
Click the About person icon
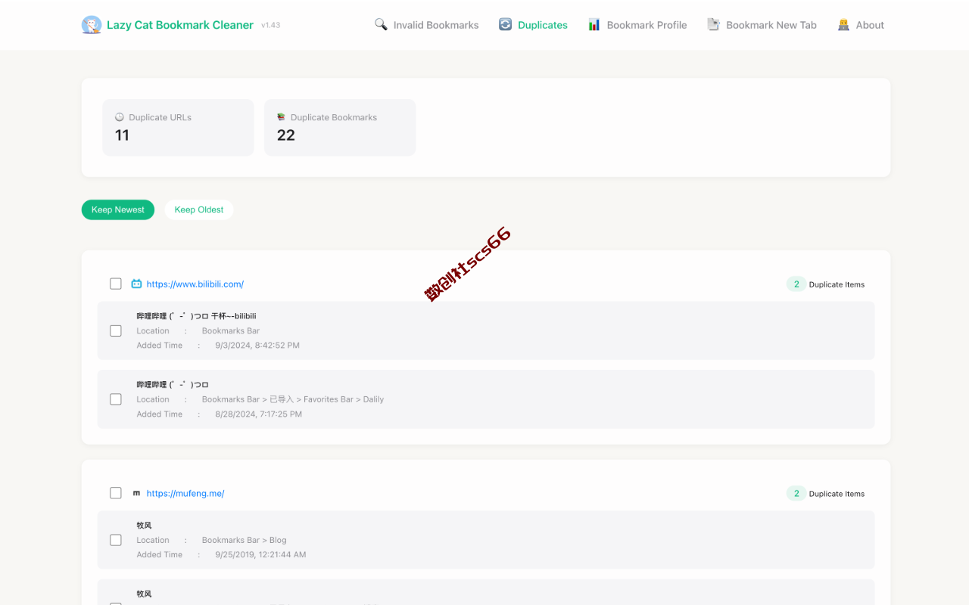point(843,24)
